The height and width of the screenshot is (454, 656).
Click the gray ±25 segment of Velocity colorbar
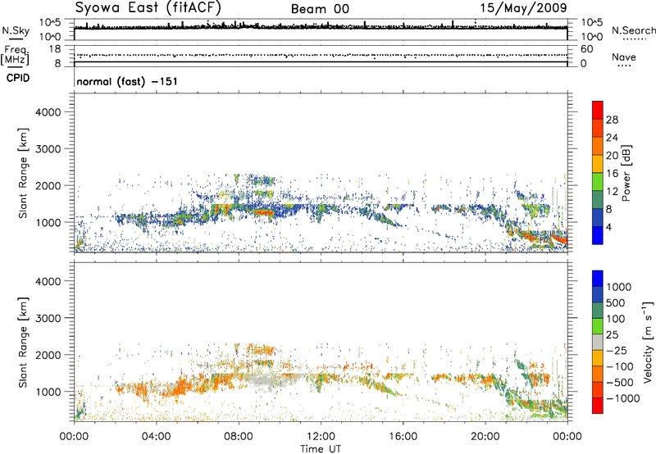point(598,342)
